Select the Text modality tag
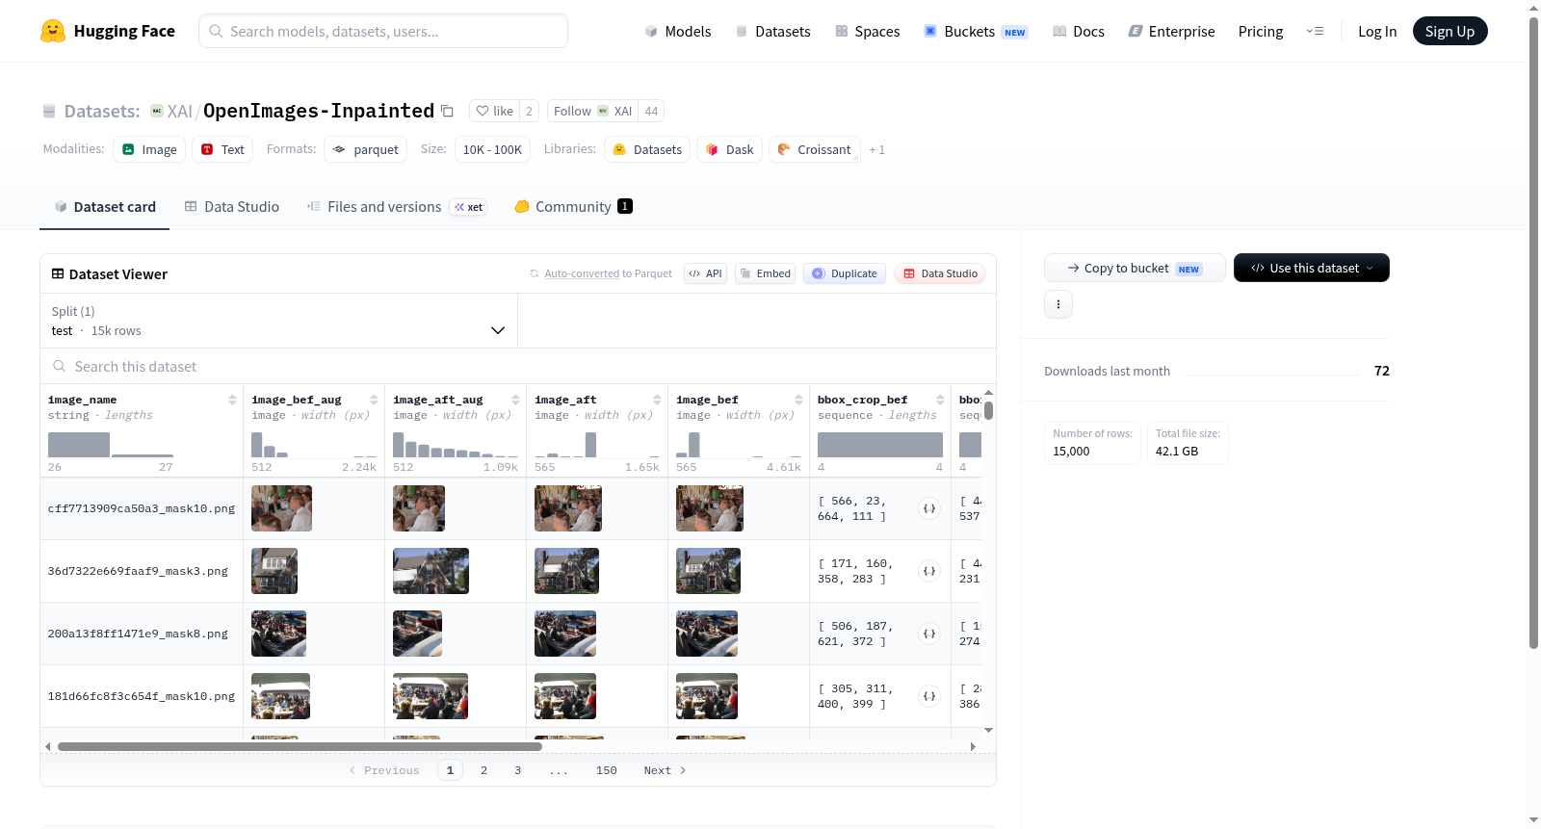 (x=222, y=149)
